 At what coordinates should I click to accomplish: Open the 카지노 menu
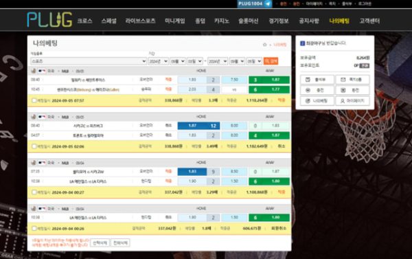pos(222,21)
